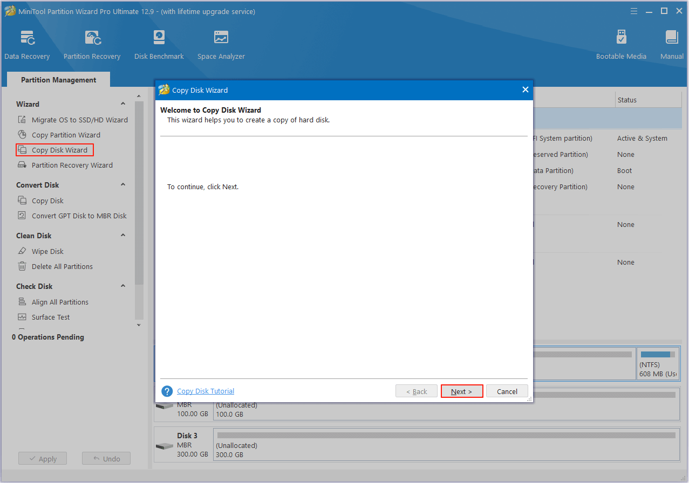
Task: Click the Migrate OS to SSD/HD Wizard icon
Action: coord(22,120)
